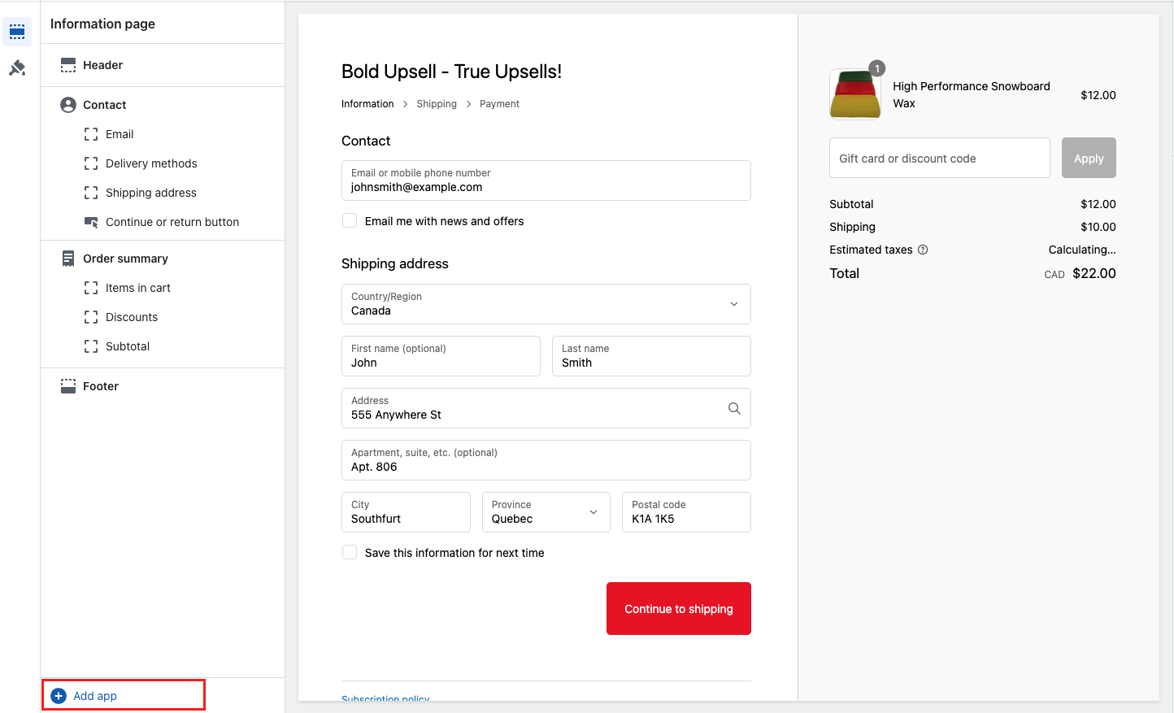
Task: Click the Order summary receipt icon
Action: click(68, 259)
